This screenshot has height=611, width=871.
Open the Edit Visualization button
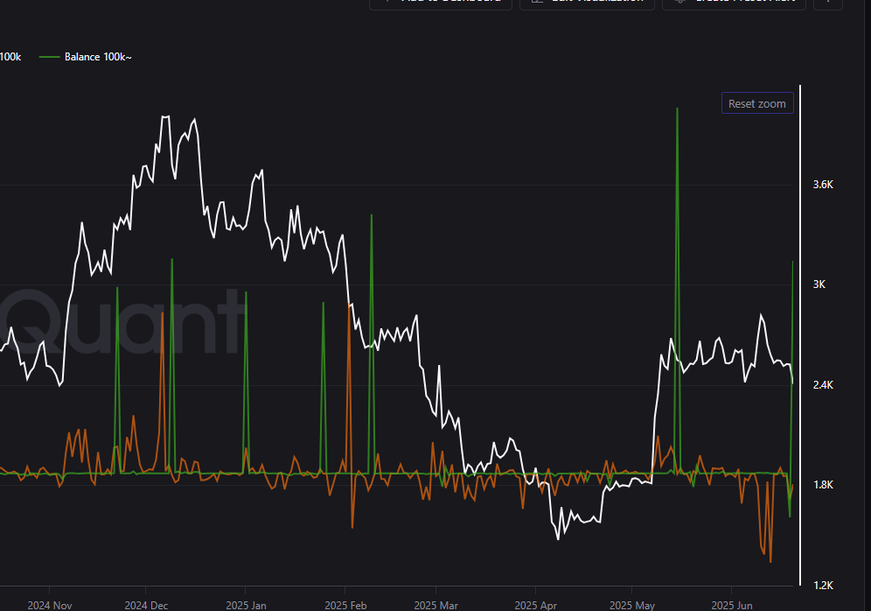(587, 3)
